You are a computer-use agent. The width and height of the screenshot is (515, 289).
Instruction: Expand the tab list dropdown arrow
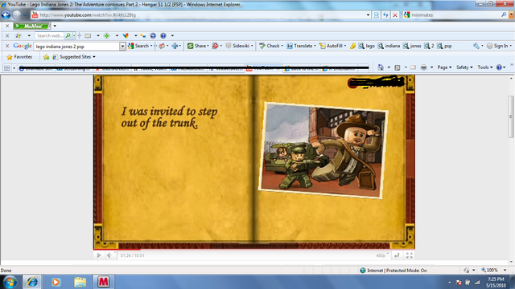(14, 67)
